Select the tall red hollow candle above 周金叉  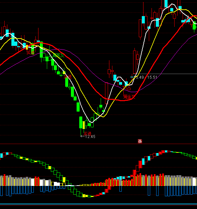(135, 62)
